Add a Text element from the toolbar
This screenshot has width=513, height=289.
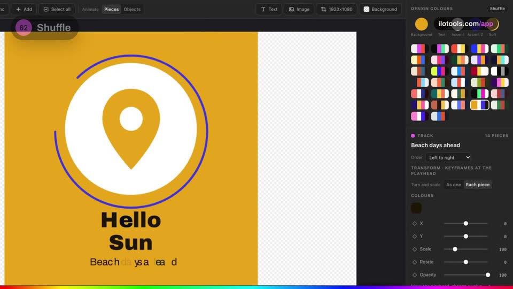point(269,9)
